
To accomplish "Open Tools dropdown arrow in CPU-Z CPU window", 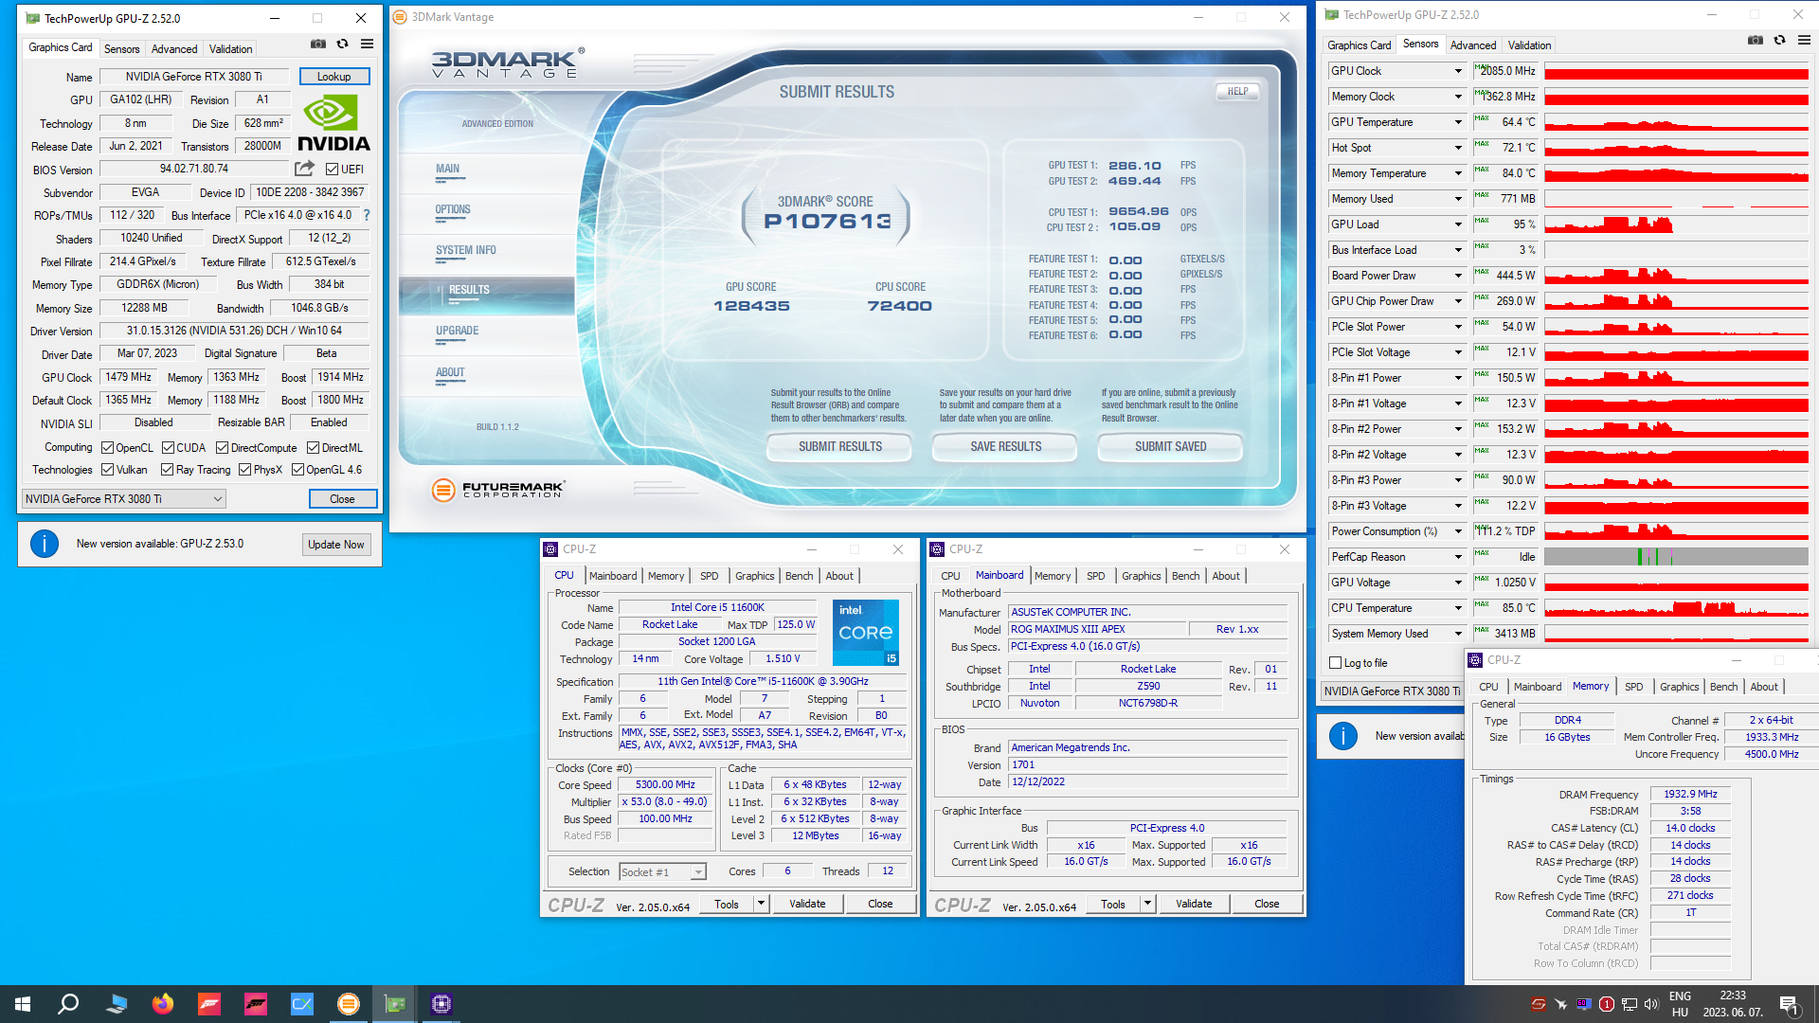I will 761,904.
